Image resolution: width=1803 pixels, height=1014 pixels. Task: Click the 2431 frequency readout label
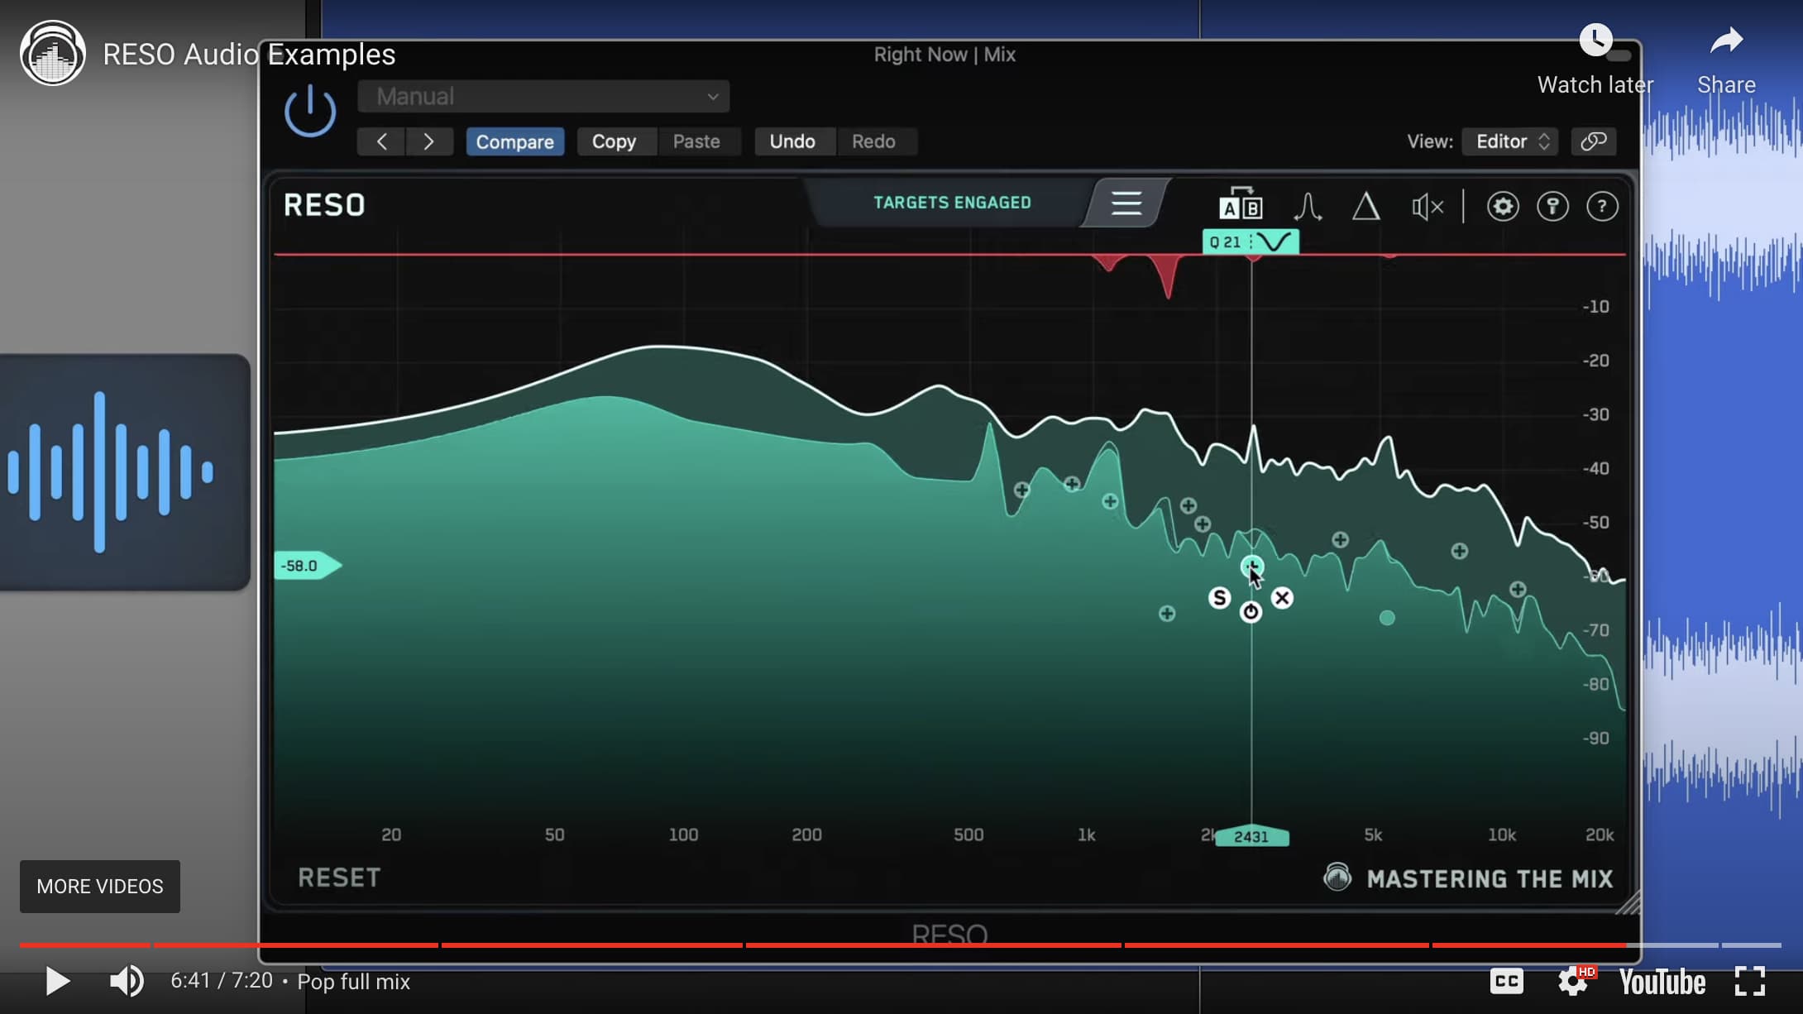click(1251, 836)
